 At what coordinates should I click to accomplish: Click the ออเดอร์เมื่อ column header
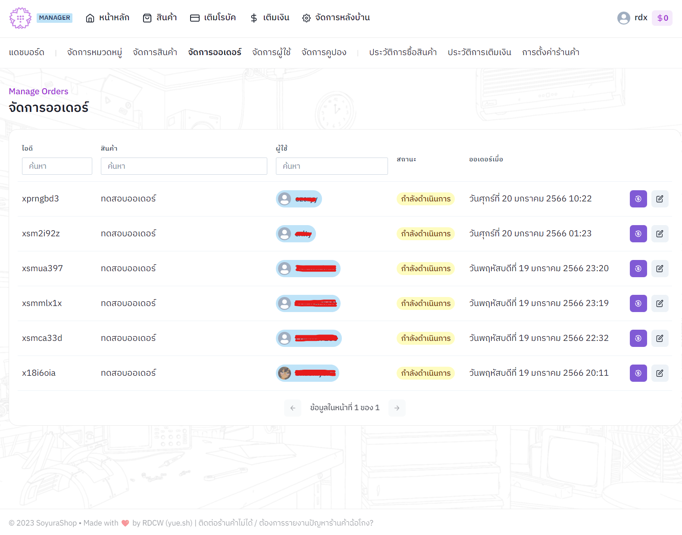click(486, 159)
